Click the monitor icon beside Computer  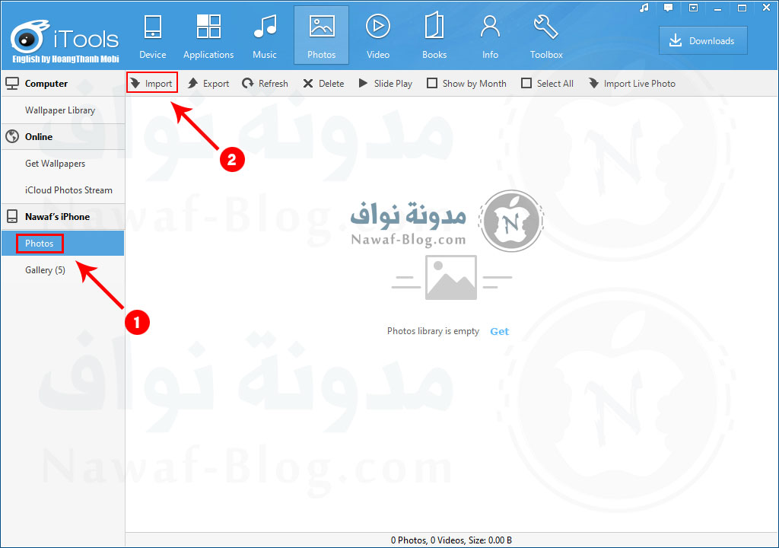click(12, 84)
